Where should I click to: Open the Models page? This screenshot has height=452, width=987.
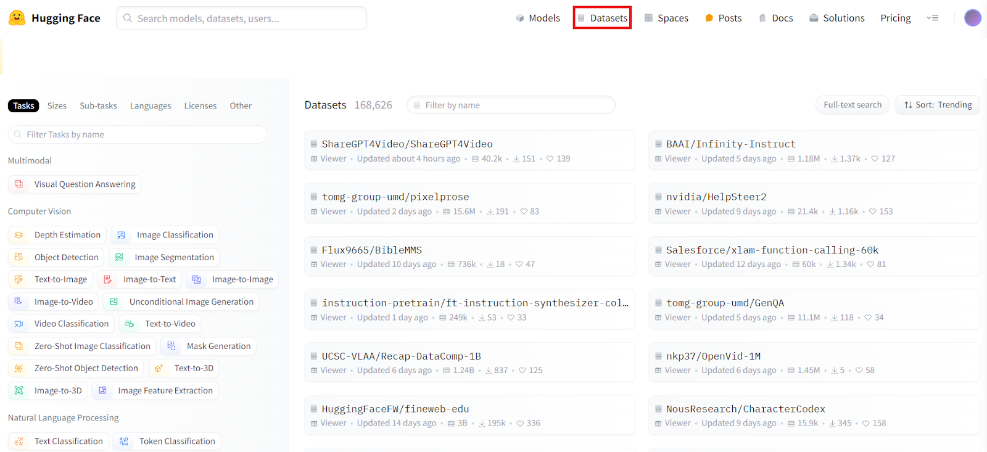click(538, 18)
